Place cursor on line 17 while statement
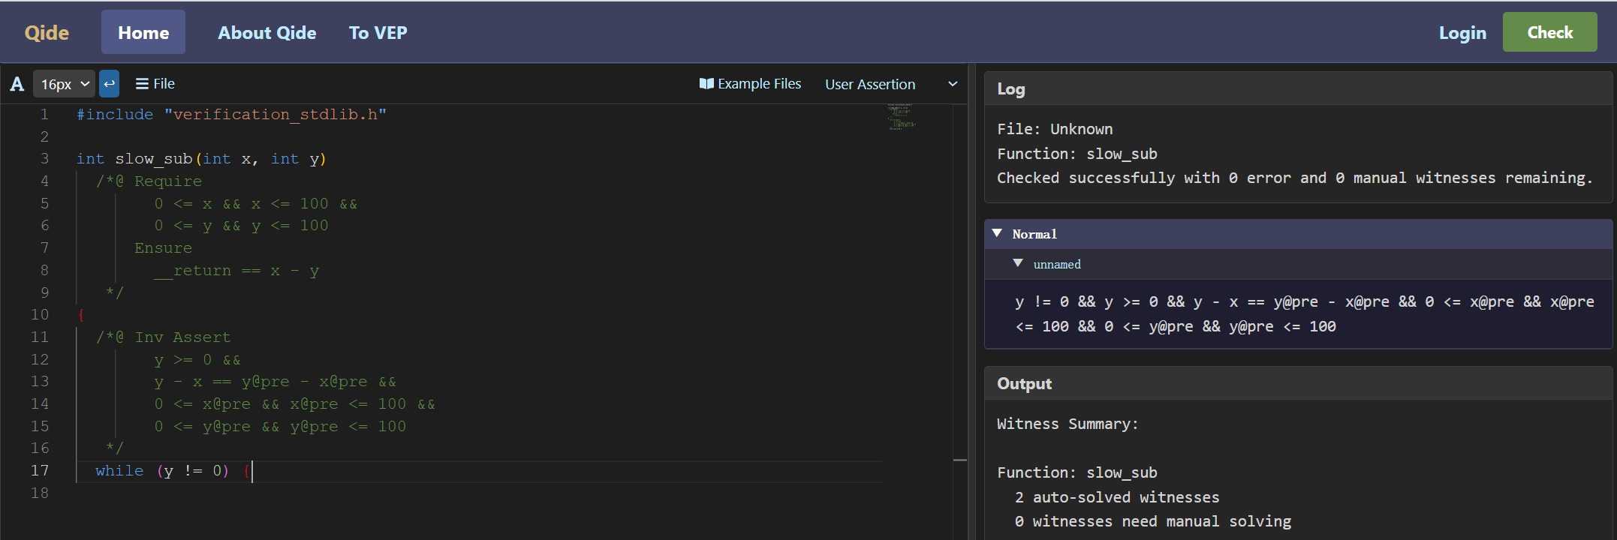 coord(161,470)
